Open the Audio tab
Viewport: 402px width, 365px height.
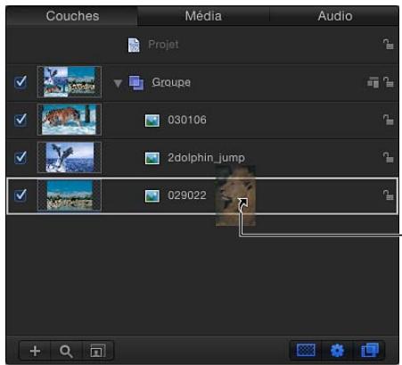[x=335, y=16]
